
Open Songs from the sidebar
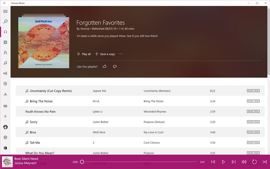tap(5, 63)
